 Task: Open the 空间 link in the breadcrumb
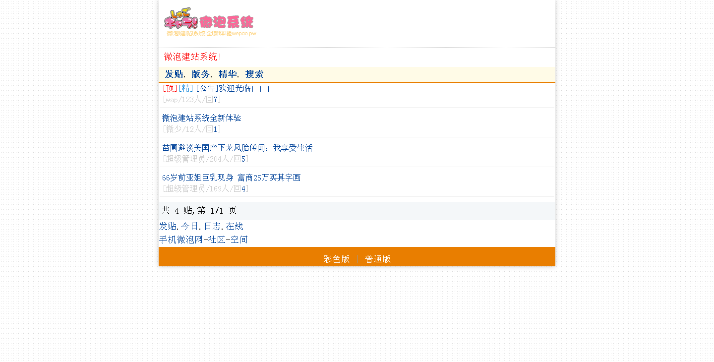239,240
